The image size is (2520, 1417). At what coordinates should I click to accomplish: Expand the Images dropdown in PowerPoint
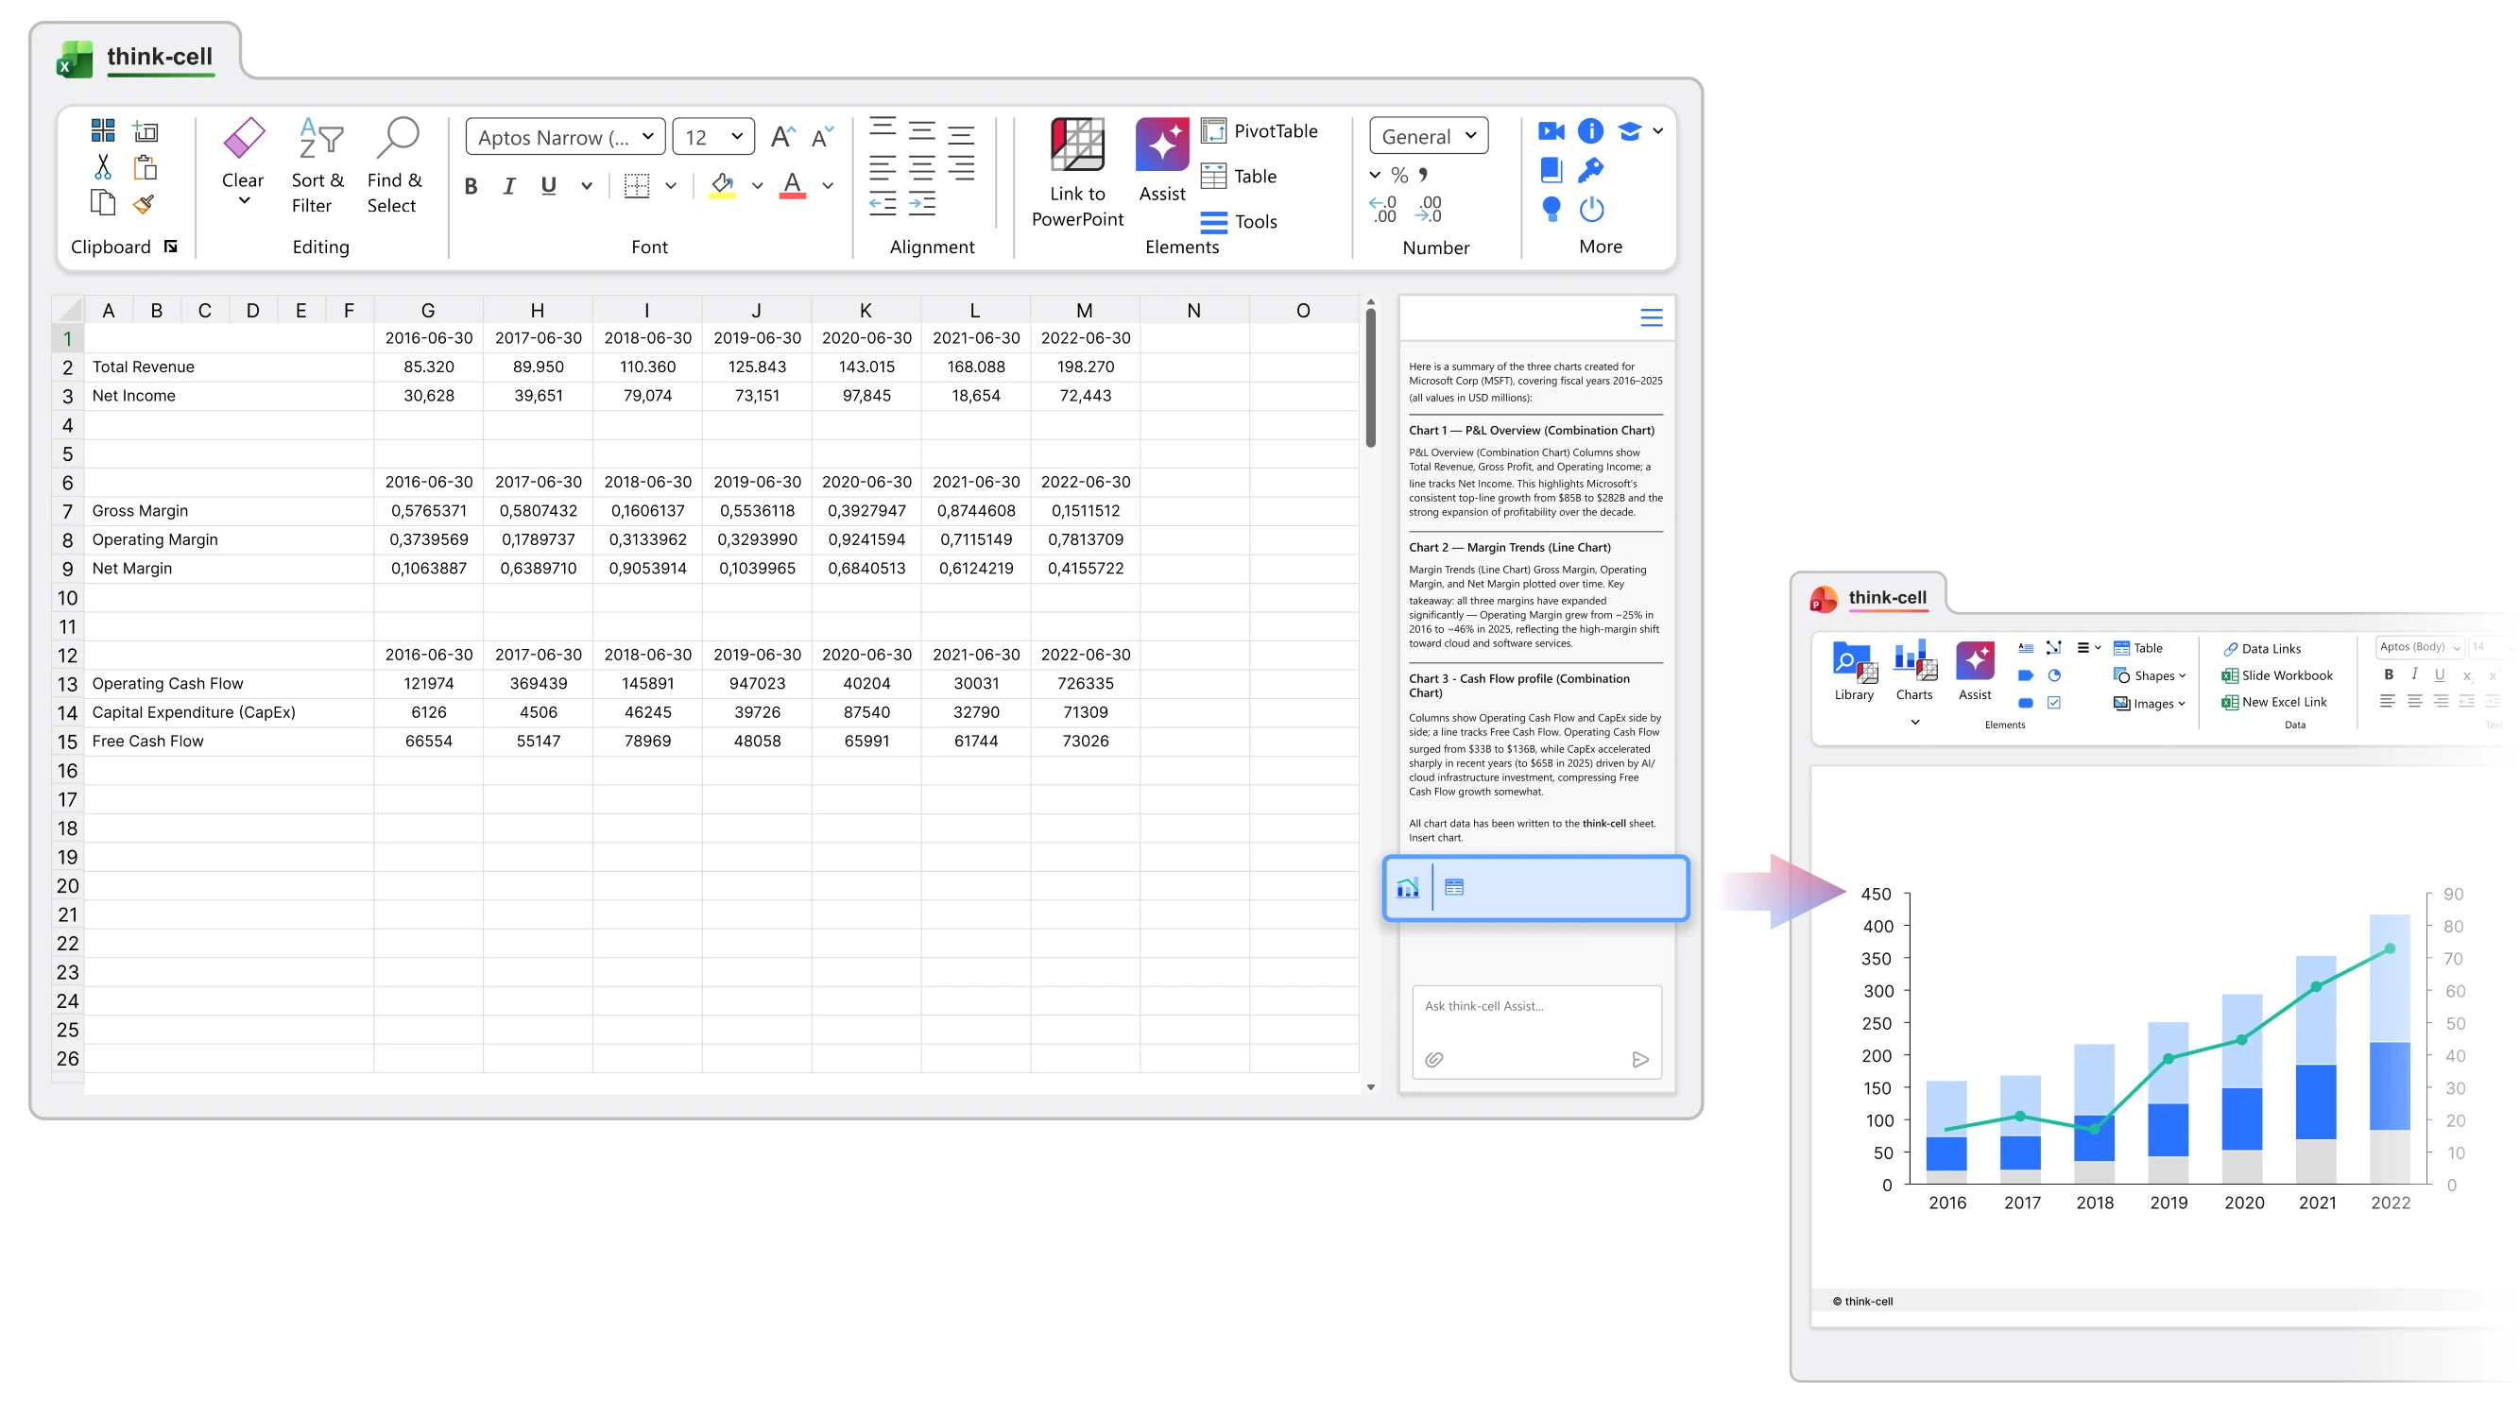(2182, 703)
